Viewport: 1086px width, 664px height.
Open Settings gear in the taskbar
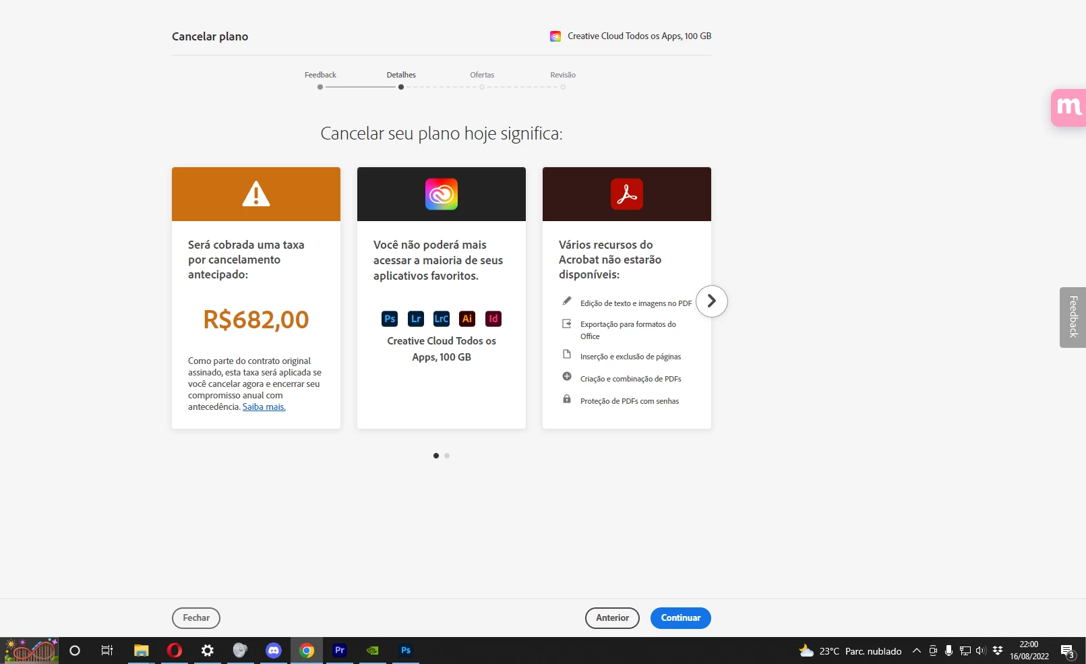[208, 651]
